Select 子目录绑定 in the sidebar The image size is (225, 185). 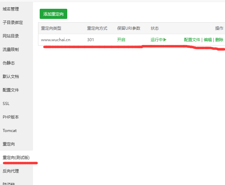(13, 23)
